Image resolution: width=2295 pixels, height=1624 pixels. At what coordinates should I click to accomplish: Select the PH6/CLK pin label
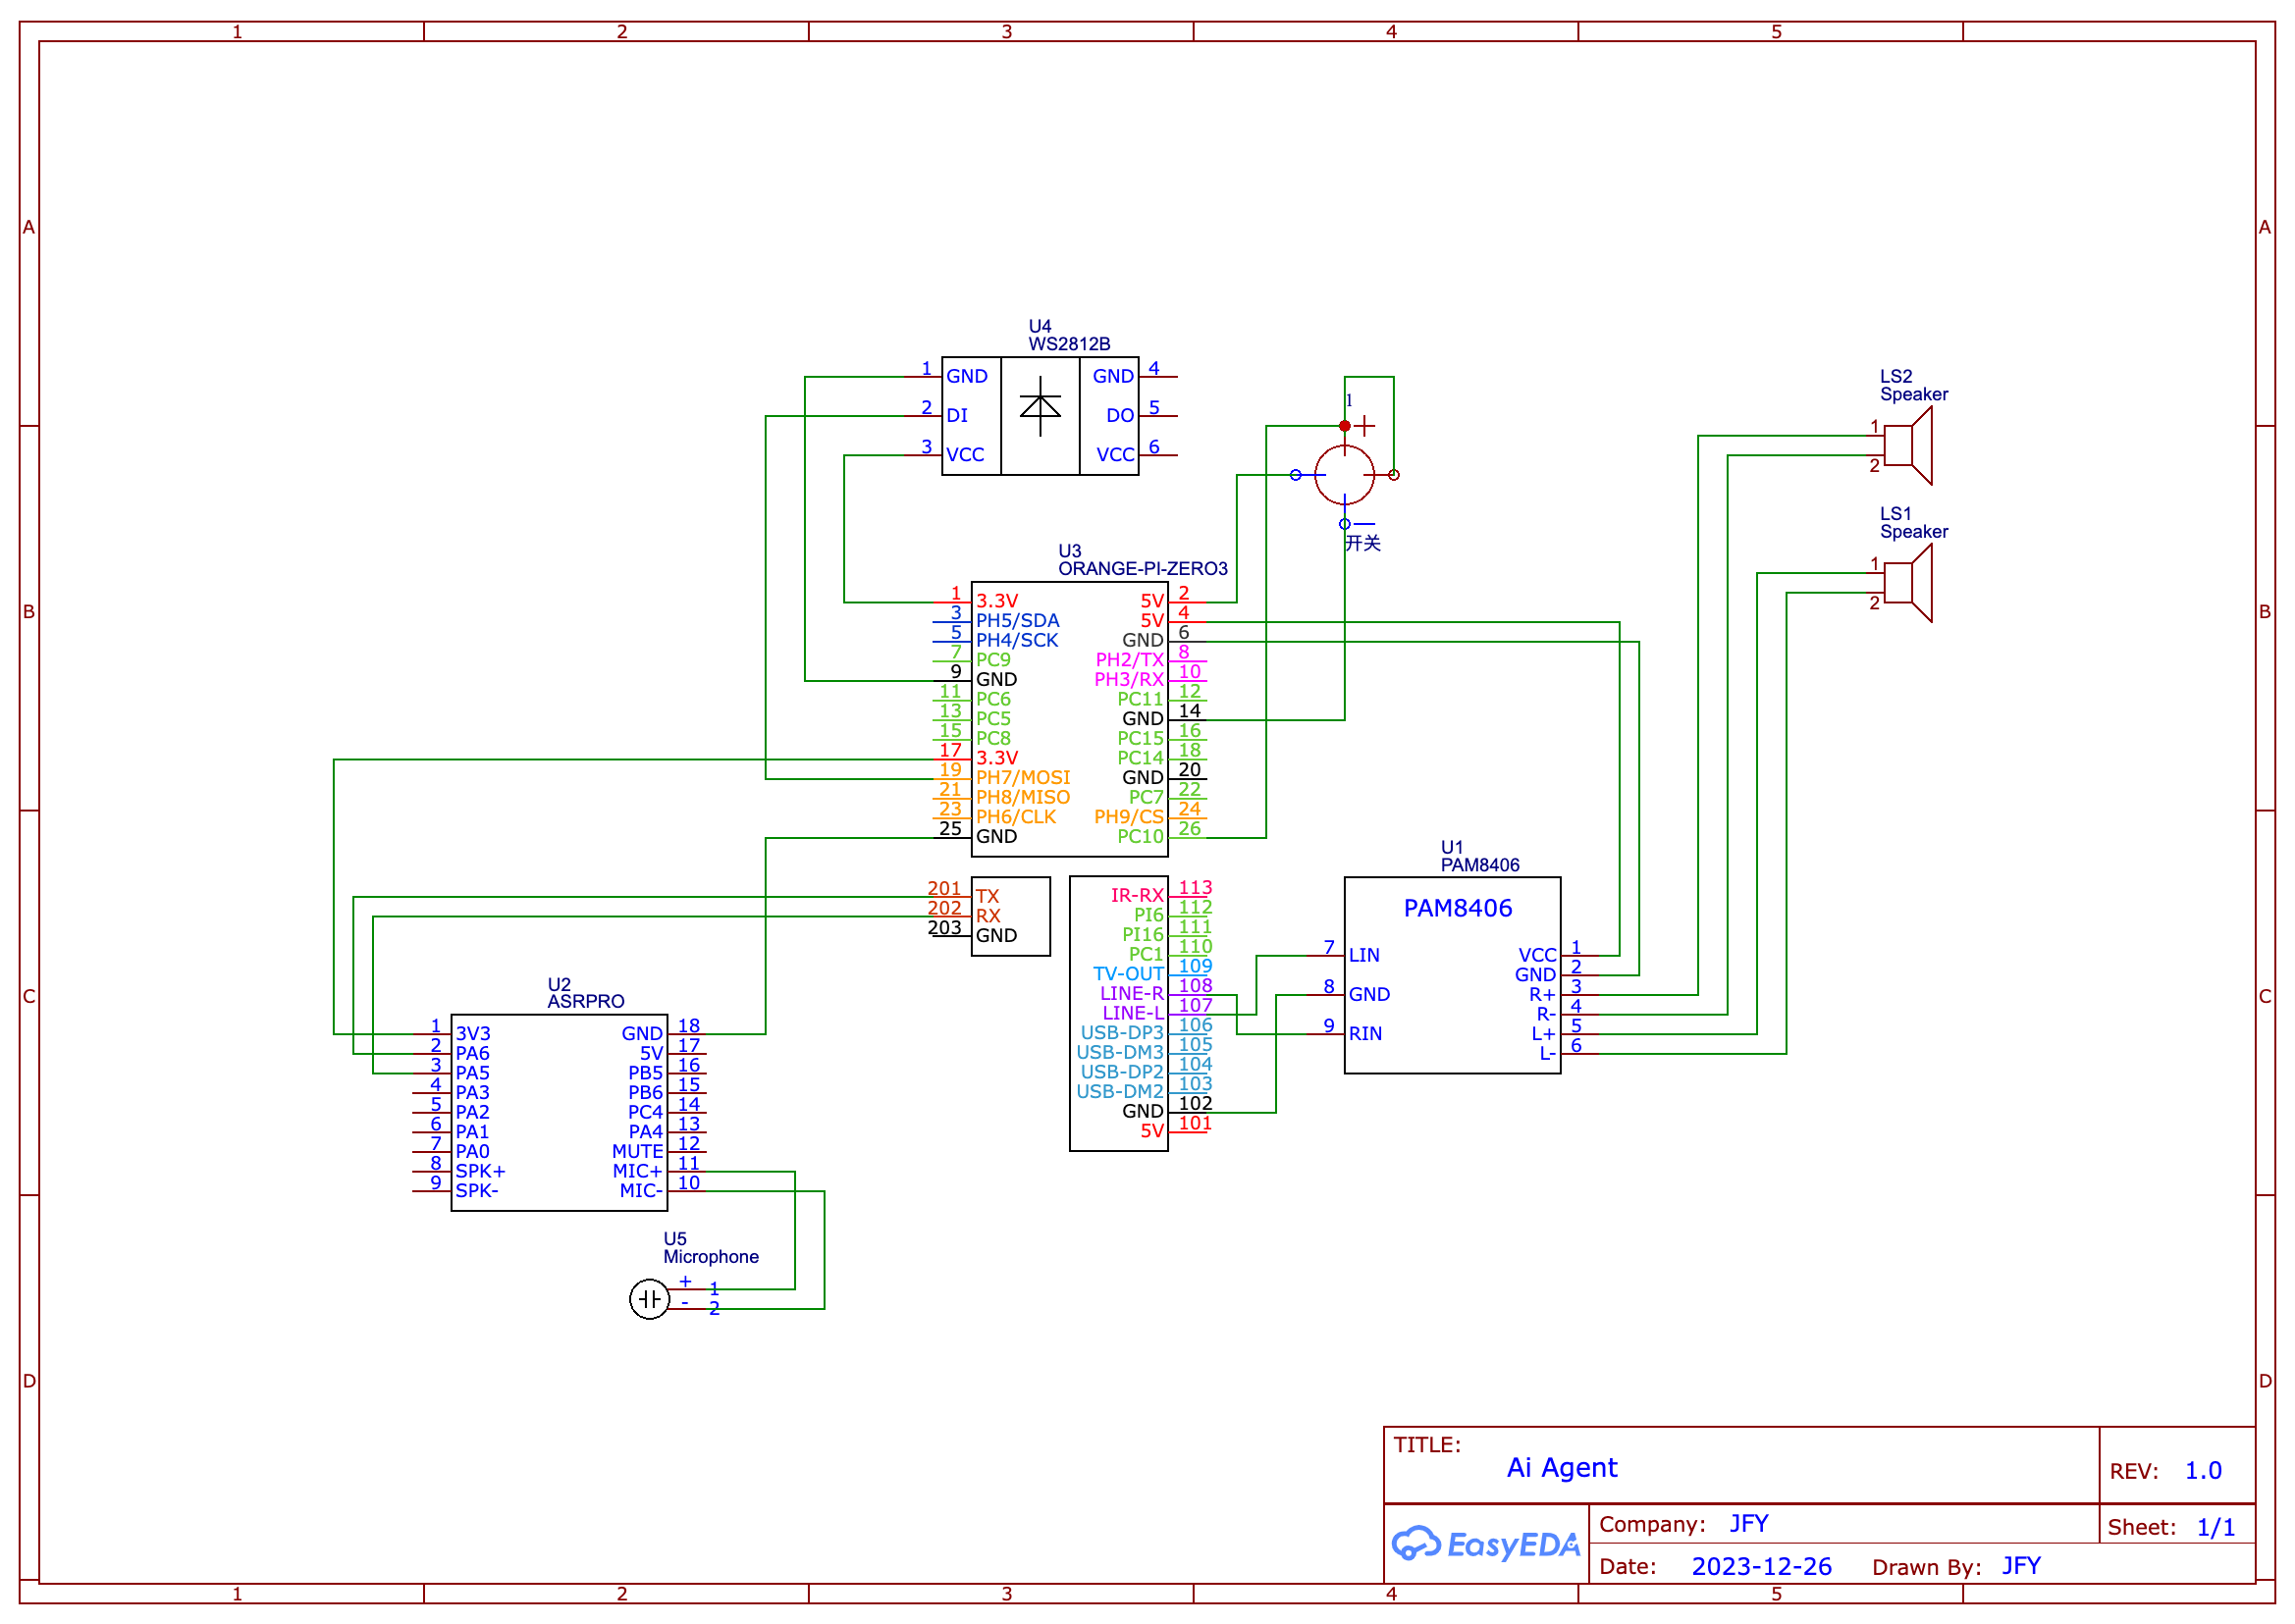click(x=1015, y=817)
